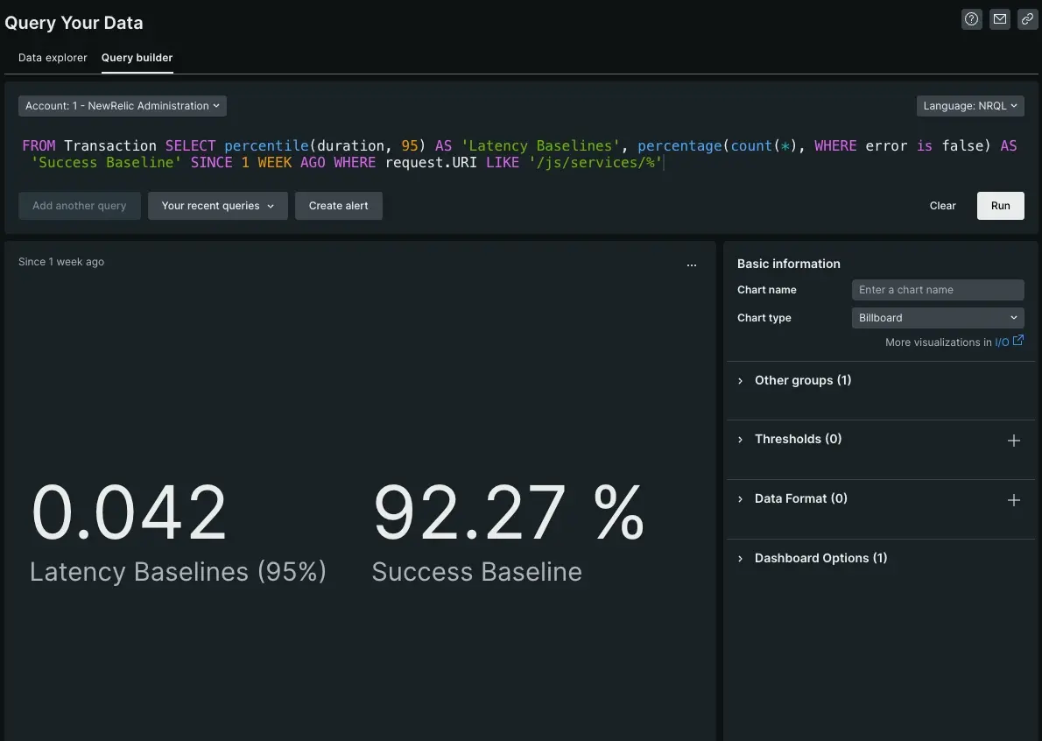This screenshot has height=741, width=1042.
Task: Switch to the Data explorer tab
Action: [53, 58]
